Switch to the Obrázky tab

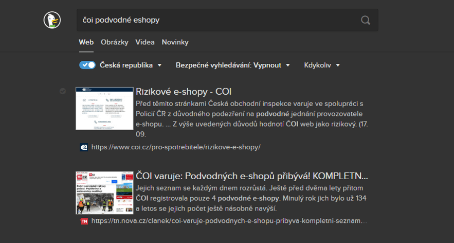click(x=114, y=42)
